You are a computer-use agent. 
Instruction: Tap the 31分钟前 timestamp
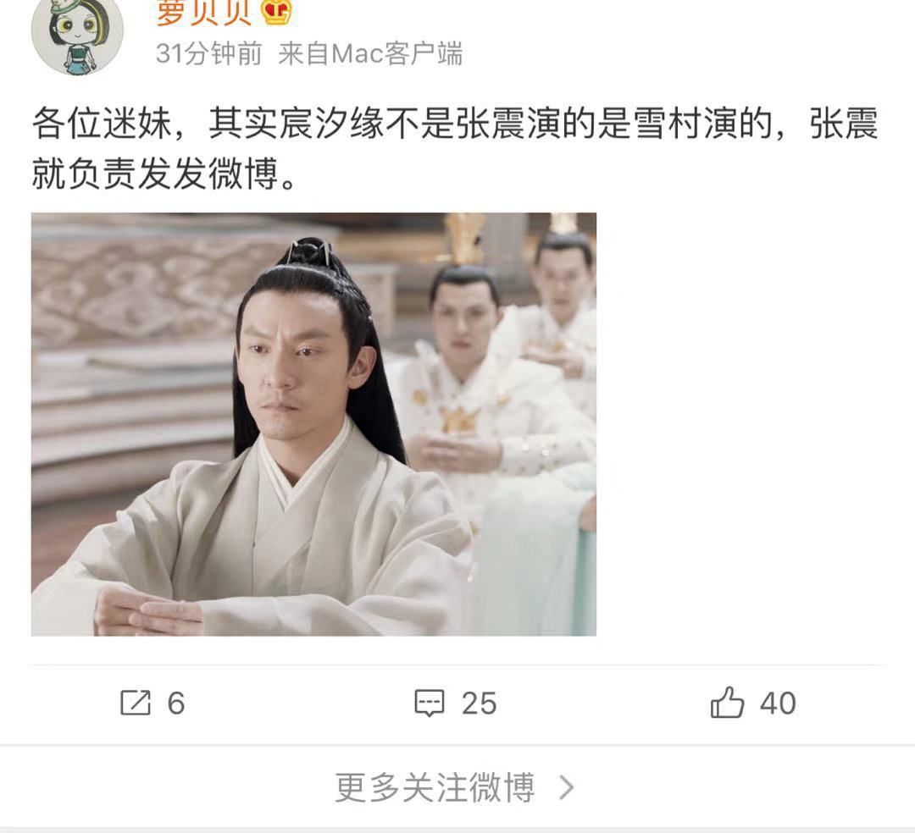pos(209,53)
